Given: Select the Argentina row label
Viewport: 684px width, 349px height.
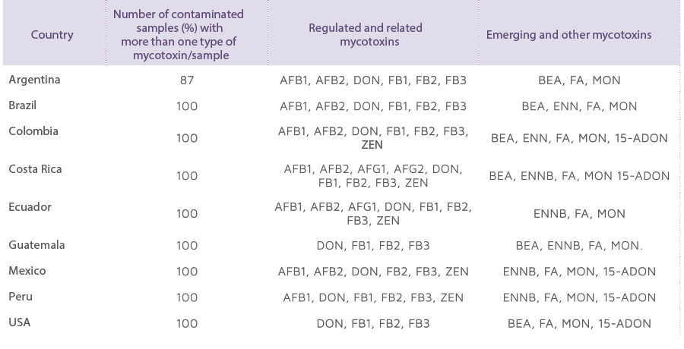Looking at the screenshot, I should [34, 80].
